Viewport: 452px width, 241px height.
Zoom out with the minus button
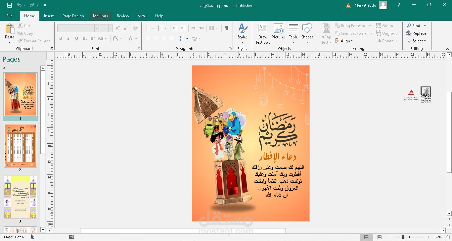click(390, 237)
